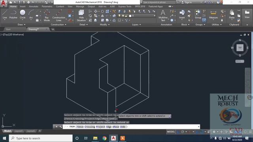The image size is (253, 142).
Task: Click the Windows search box
Action: coord(41,138)
